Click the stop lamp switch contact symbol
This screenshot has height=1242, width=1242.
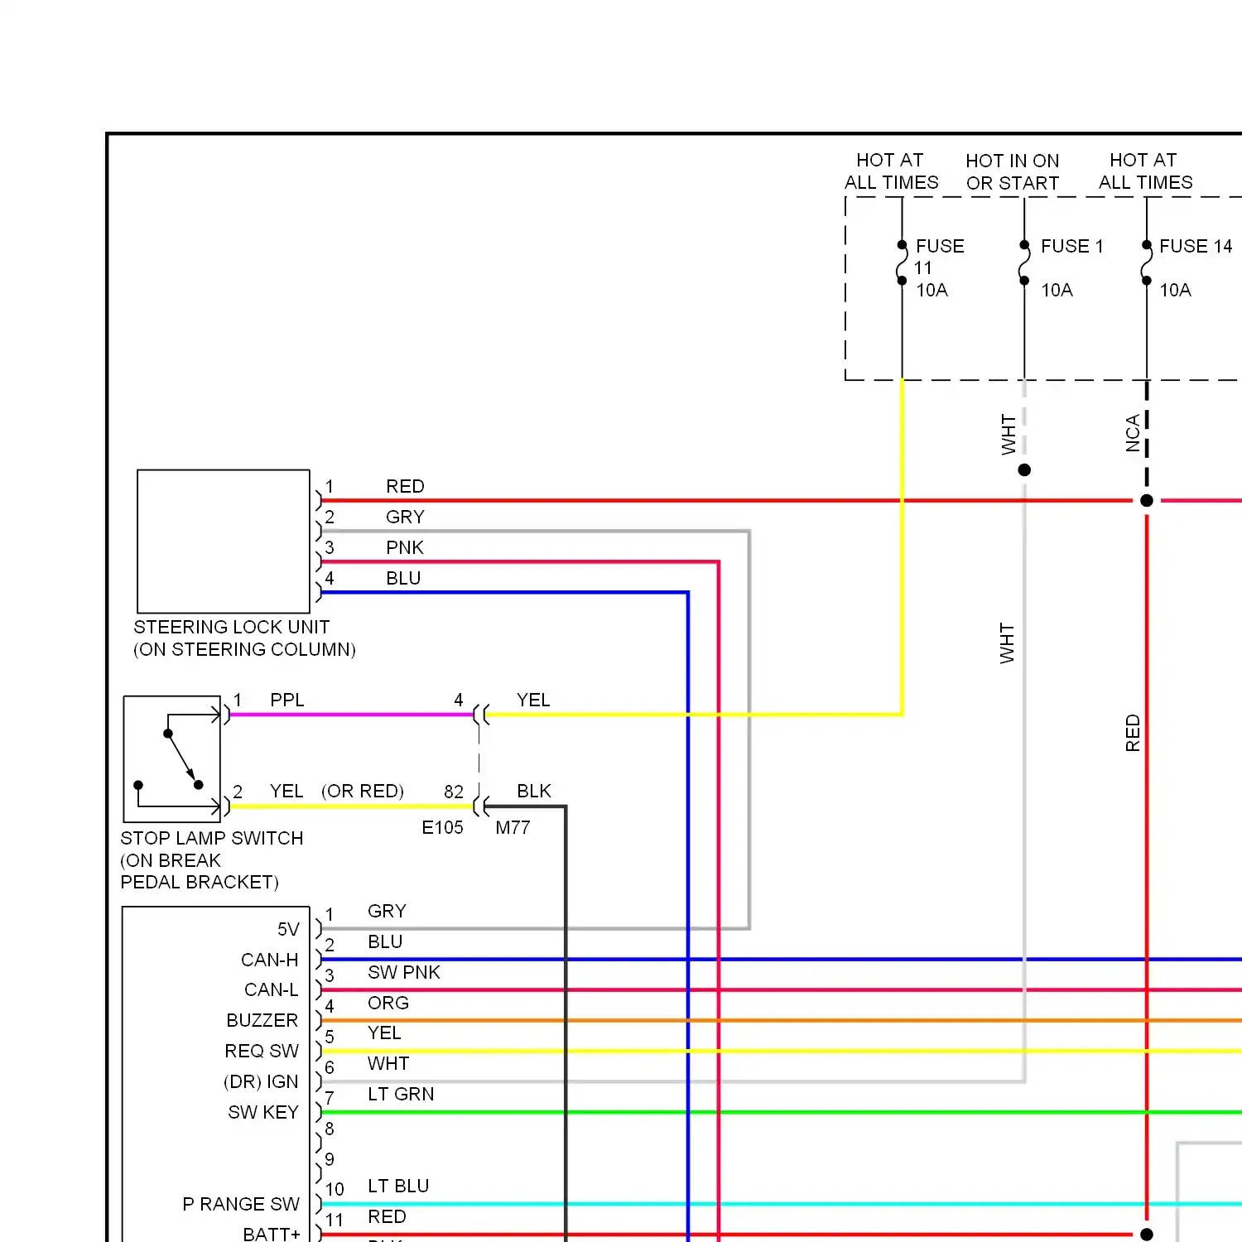tap(172, 759)
